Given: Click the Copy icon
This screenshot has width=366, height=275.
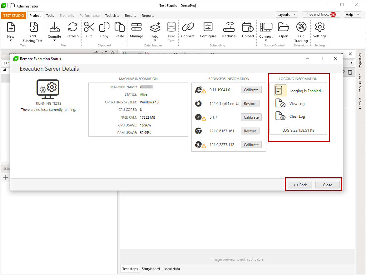Looking at the screenshot, I should (x=104, y=27).
